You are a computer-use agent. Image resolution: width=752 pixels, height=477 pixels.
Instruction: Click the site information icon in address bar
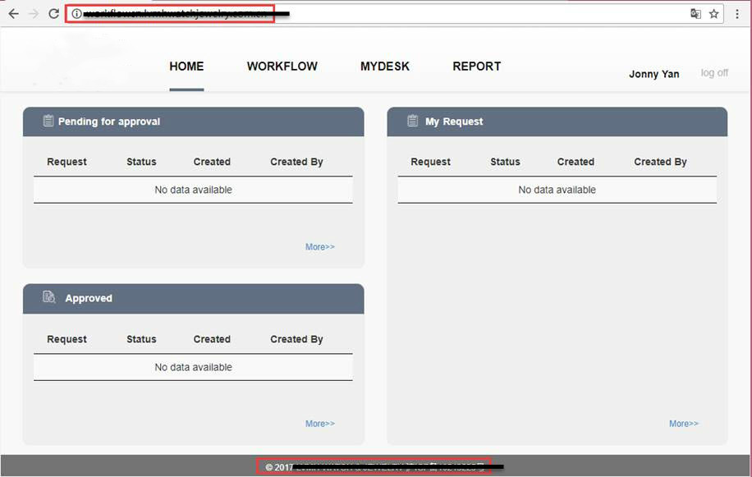(75, 13)
